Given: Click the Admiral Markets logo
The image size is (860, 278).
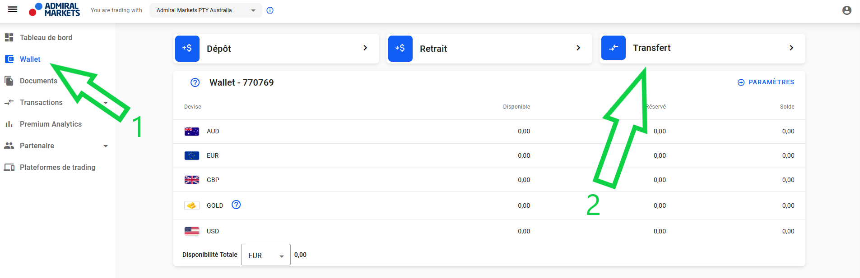Looking at the screenshot, I should click(54, 9).
